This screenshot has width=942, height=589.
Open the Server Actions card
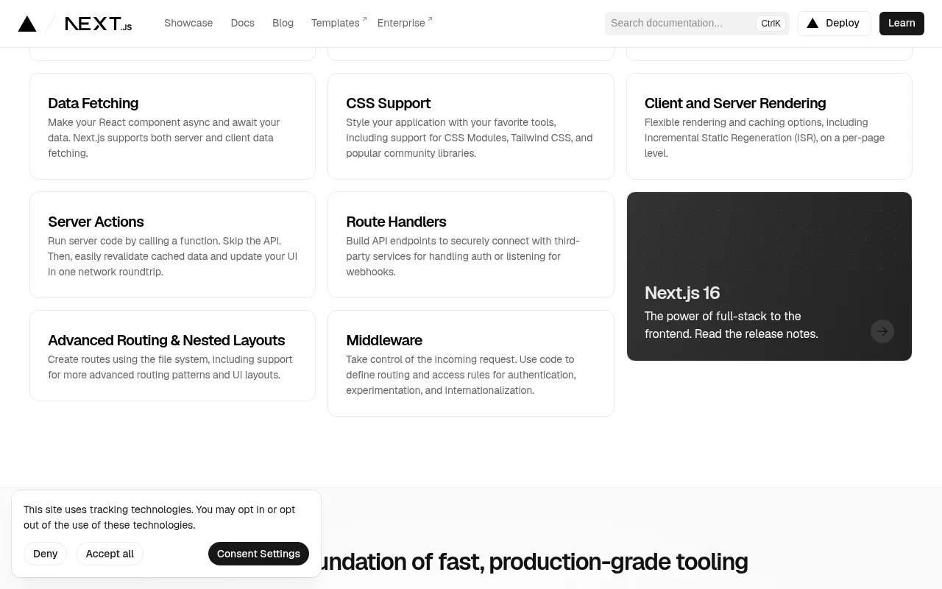tap(172, 244)
